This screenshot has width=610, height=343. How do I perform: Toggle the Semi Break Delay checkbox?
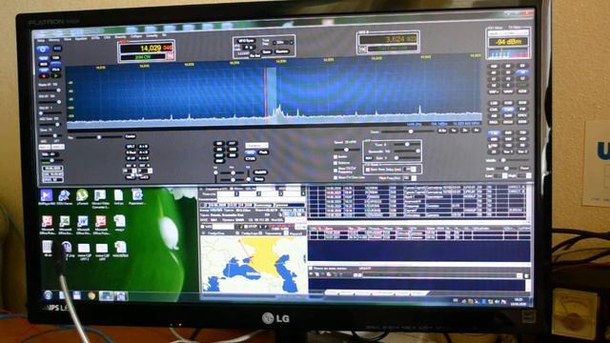(368, 170)
